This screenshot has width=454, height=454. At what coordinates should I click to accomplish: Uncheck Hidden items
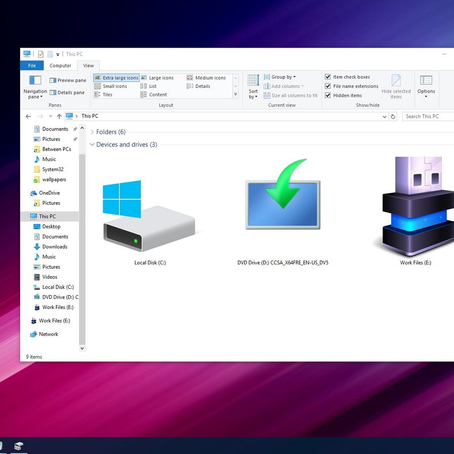[x=328, y=95]
